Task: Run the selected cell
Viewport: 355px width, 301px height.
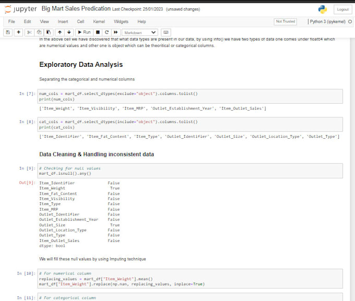Action: [84, 32]
